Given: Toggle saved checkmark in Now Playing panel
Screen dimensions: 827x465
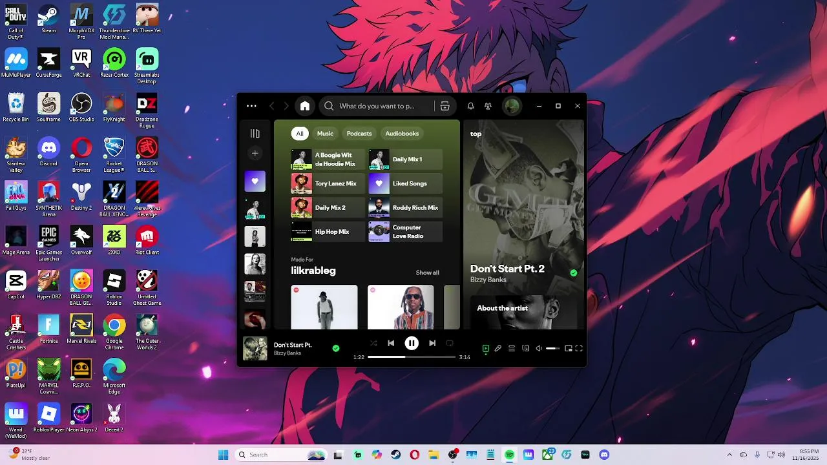Looking at the screenshot, I should [573, 273].
